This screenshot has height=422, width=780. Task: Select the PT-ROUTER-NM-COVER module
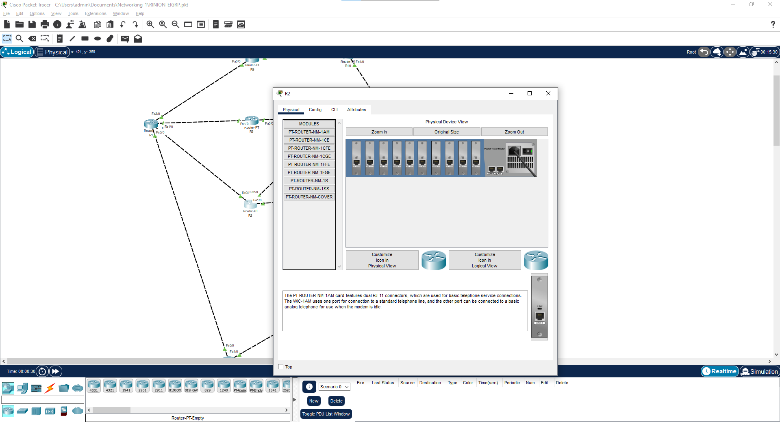click(309, 197)
